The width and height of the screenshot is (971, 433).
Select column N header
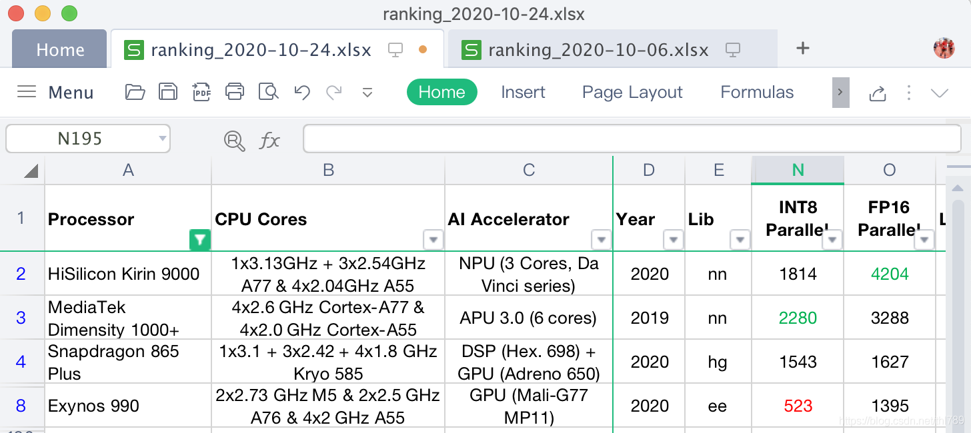[798, 171]
